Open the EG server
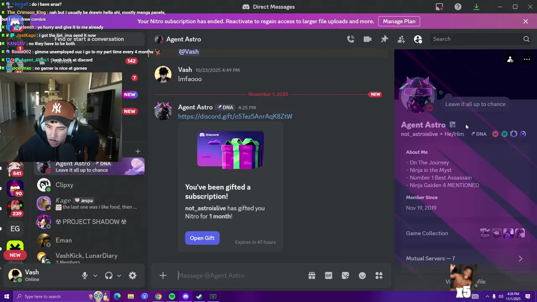 coord(15,229)
